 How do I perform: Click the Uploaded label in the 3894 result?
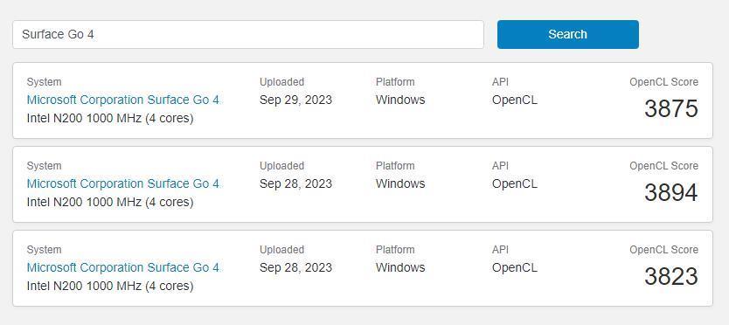[x=281, y=166]
